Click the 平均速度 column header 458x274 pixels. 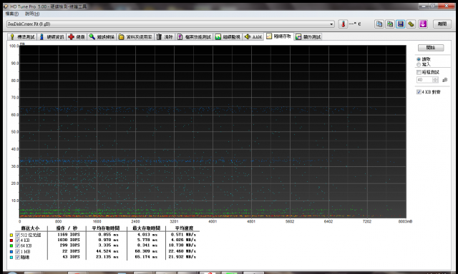[x=184, y=228]
